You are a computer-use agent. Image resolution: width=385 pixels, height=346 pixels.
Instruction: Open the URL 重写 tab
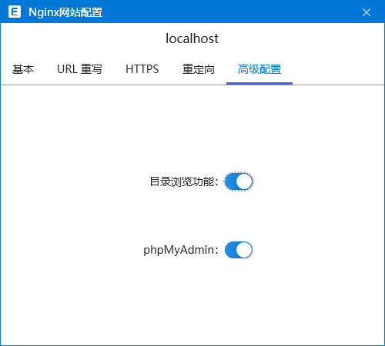tap(79, 69)
